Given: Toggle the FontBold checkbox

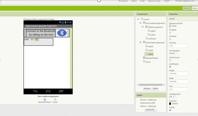Looking at the screenshot, I should point(170,33).
